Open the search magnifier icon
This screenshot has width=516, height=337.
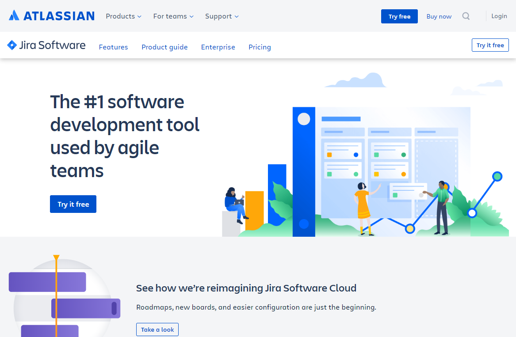(x=466, y=16)
